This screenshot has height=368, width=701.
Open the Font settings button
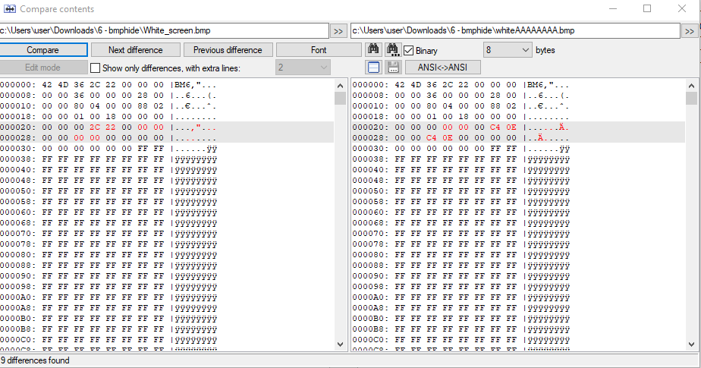(x=319, y=49)
